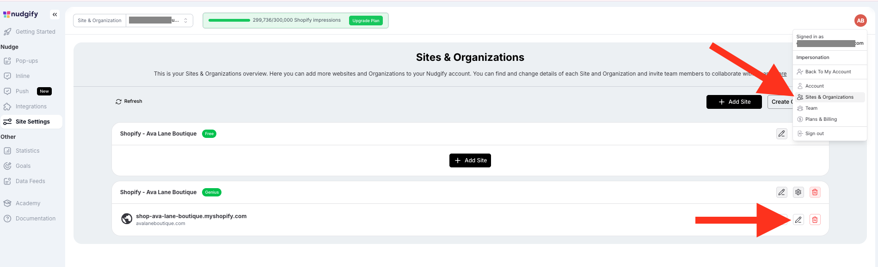Choose Sites & Organizations in user menu
This screenshot has width=878, height=267.
pos(829,97)
